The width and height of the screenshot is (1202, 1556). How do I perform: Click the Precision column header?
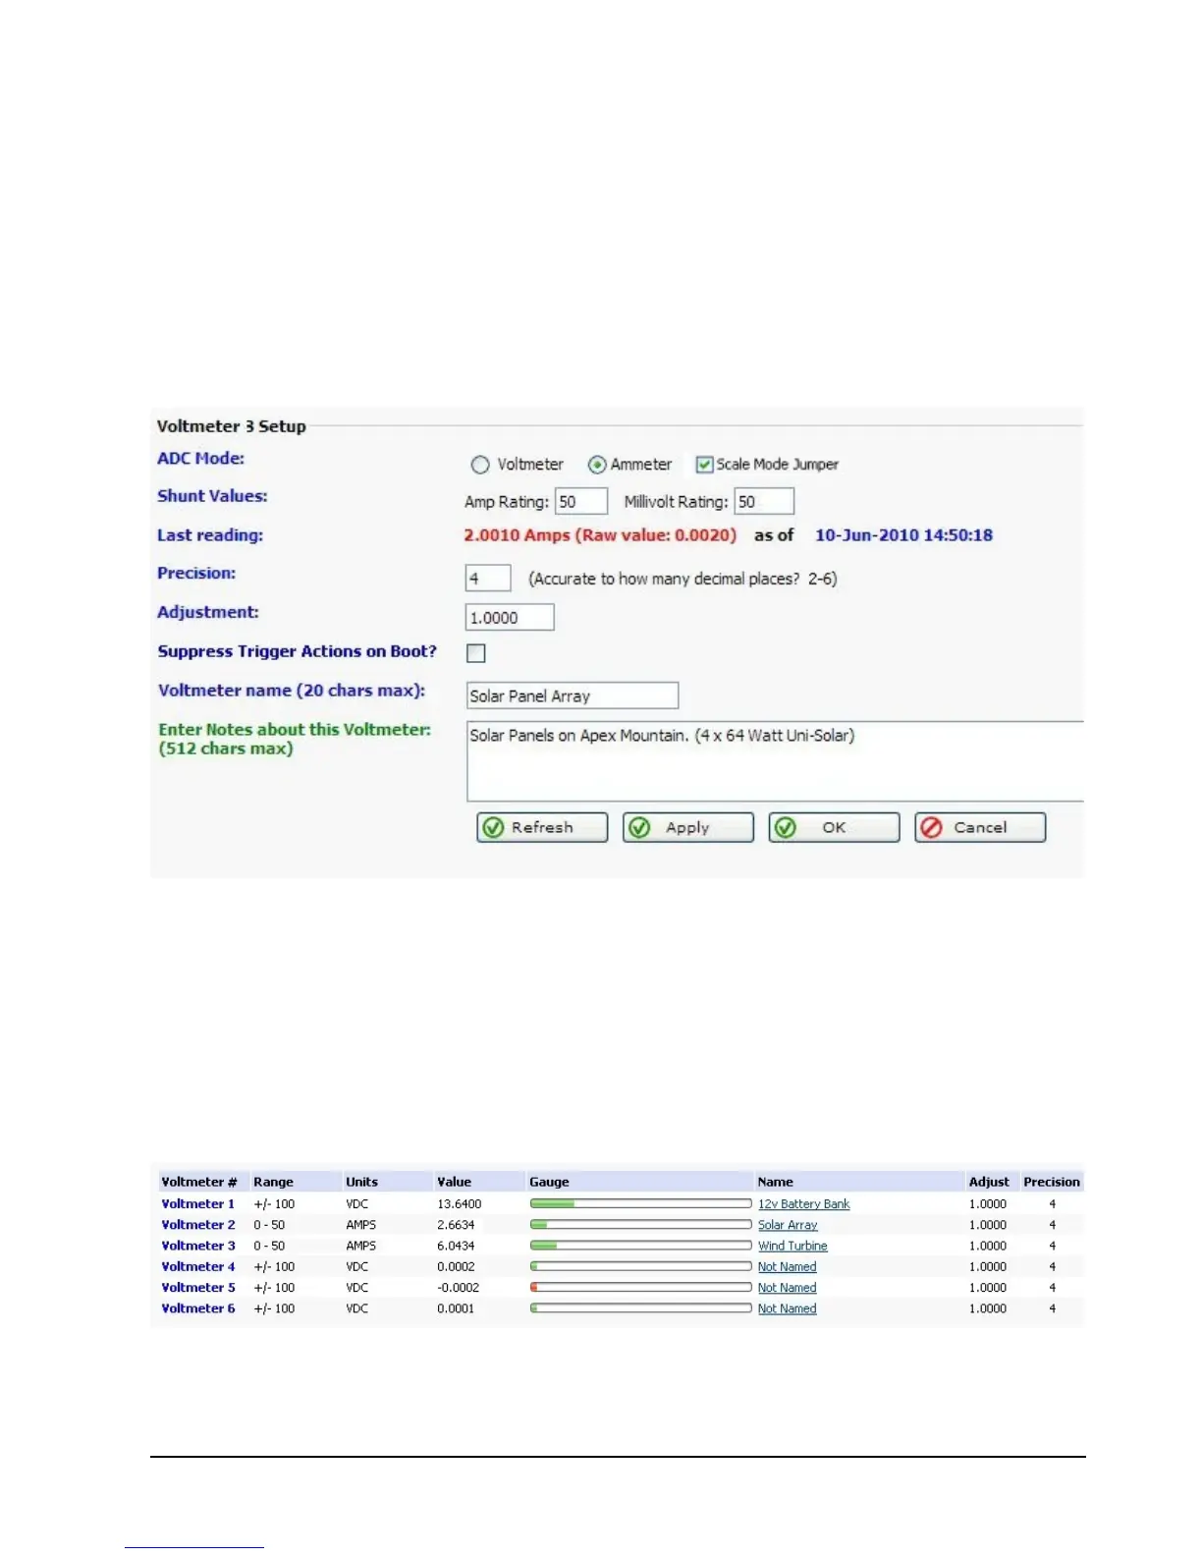1052,1183
